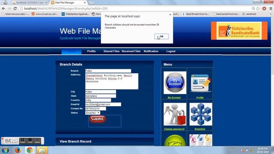Open the Windows Start button
Image resolution: width=274 pixels, height=154 pixels.
pos(6,150)
